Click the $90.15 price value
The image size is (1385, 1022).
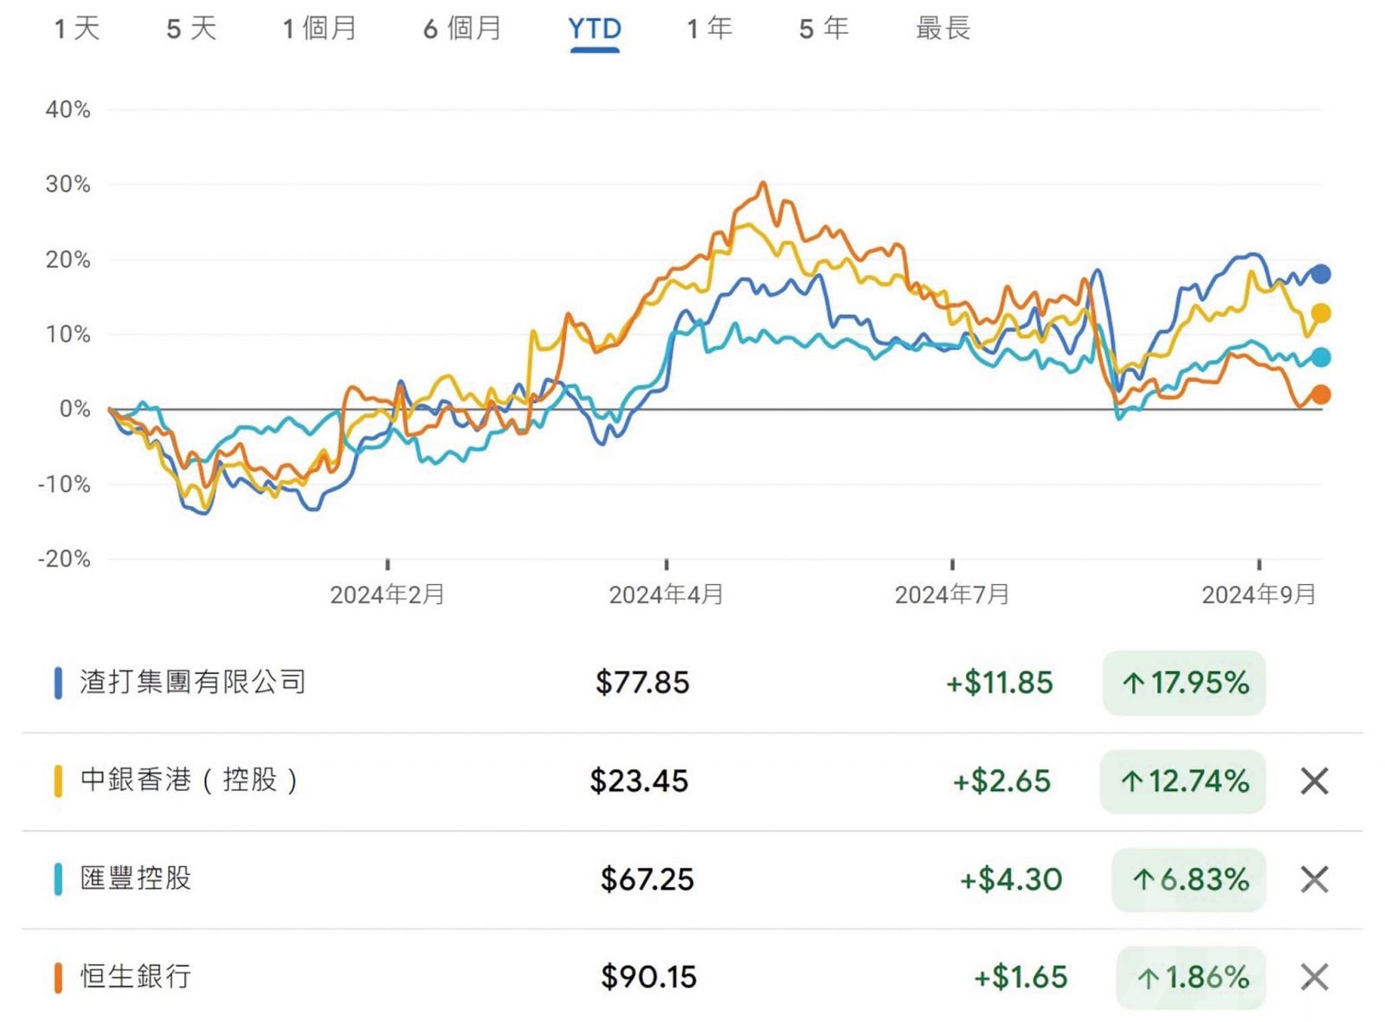pyautogui.click(x=649, y=978)
